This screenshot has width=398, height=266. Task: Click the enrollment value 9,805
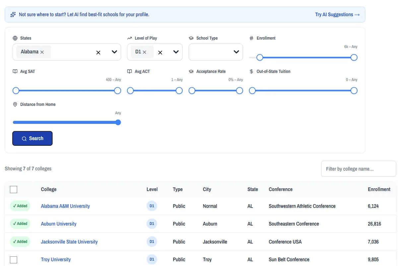pos(373,260)
